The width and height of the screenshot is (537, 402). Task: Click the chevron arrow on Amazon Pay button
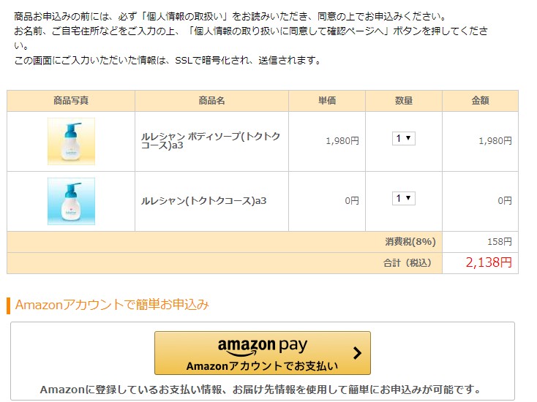click(x=357, y=353)
